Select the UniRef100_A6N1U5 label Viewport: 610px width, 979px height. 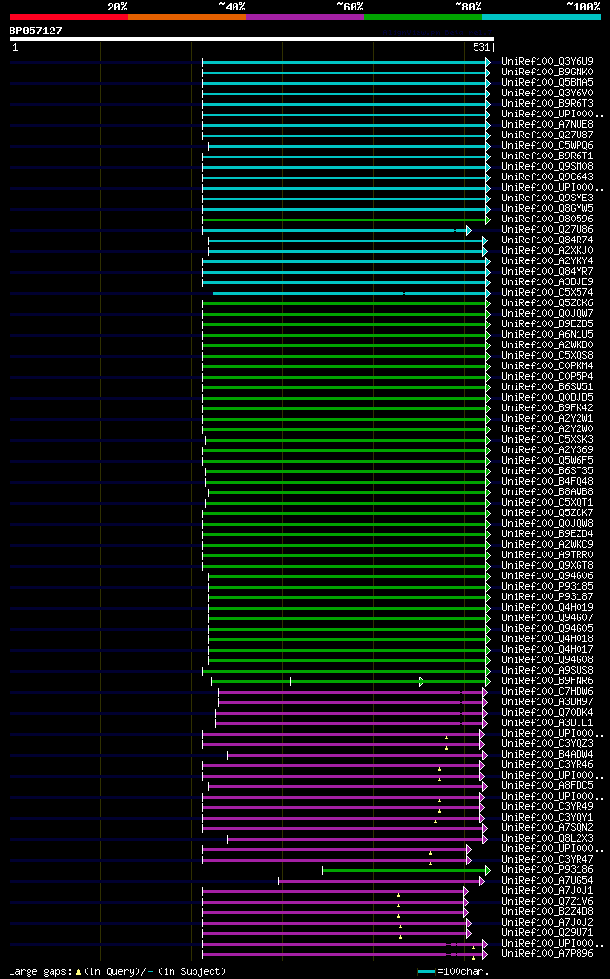pos(548,335)
